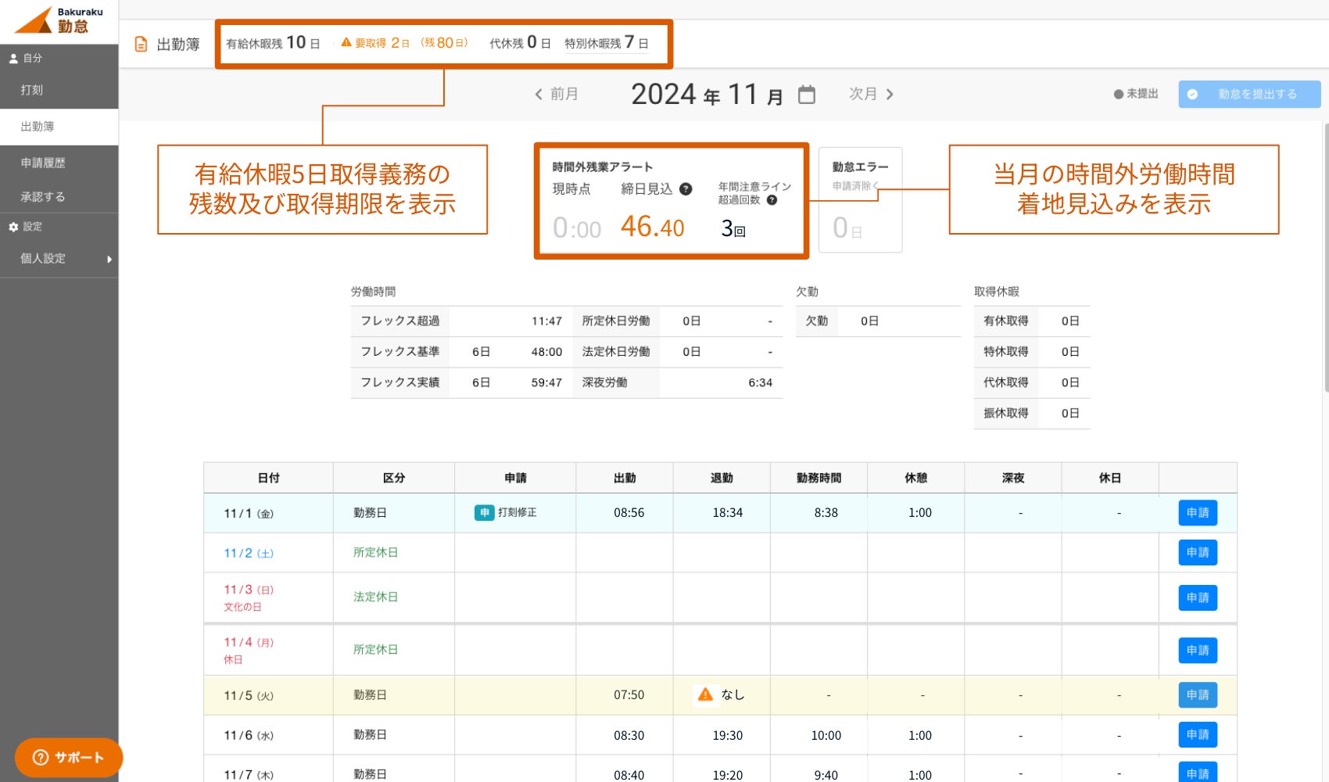Click the 出勤簿 document icon in header
This screenshot has height=782, width=1329.
(141, 45)
